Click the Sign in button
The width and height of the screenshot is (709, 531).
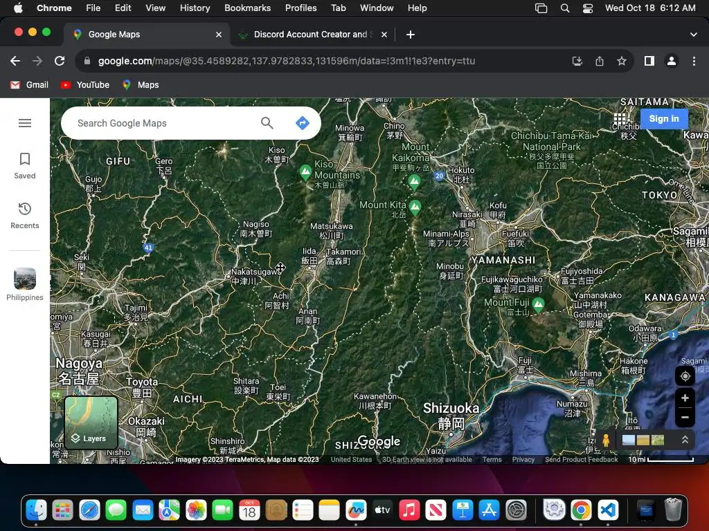(x=664, y=119)
